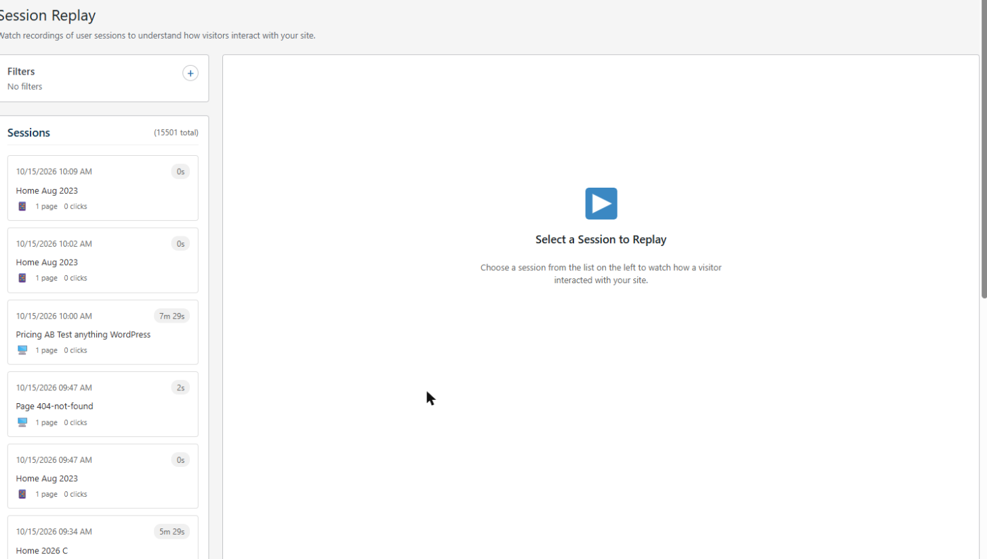Click the desktop monitor icon on the Pricing AB Test session
Image resolution: width=987 pixels, height=559 pixels.
22,350
